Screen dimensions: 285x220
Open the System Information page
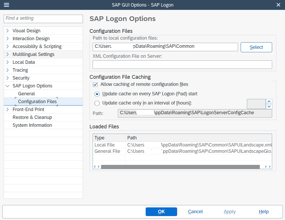pos(32,125)
